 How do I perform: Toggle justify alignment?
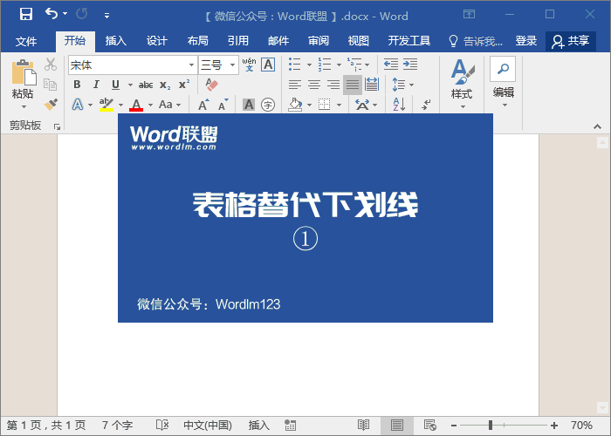pyautogui.click(x=353, y=85)
